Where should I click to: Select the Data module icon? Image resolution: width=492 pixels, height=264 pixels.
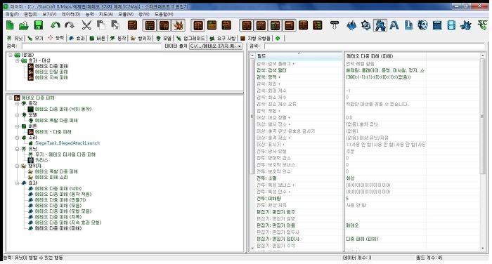click(380, 25)
